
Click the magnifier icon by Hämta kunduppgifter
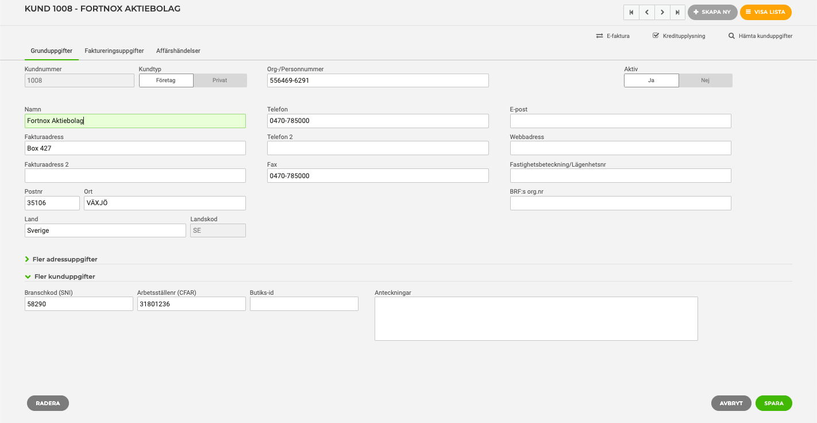(731, 36)
